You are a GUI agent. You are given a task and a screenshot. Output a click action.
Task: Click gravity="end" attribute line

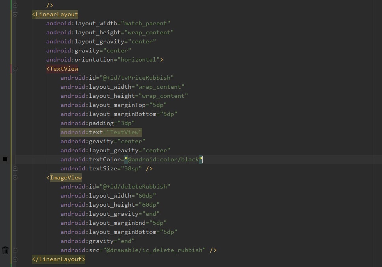pos(97,241)
